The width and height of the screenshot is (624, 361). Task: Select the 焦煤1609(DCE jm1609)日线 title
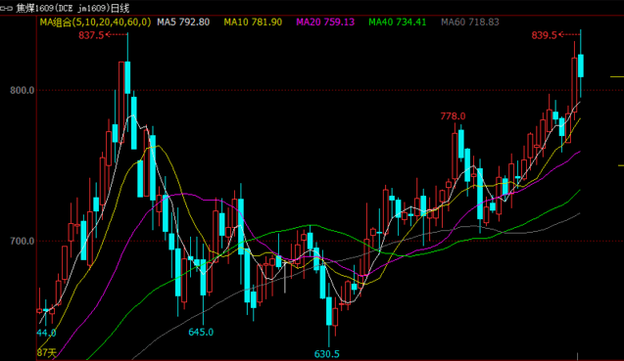[x=72, y=8]
